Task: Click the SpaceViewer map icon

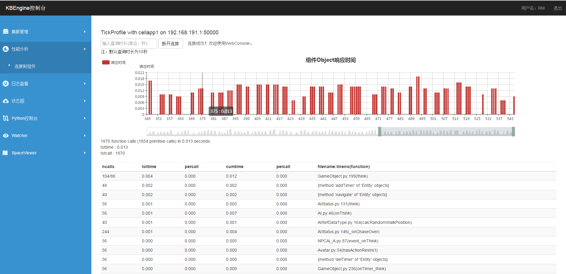Action: 5,153
